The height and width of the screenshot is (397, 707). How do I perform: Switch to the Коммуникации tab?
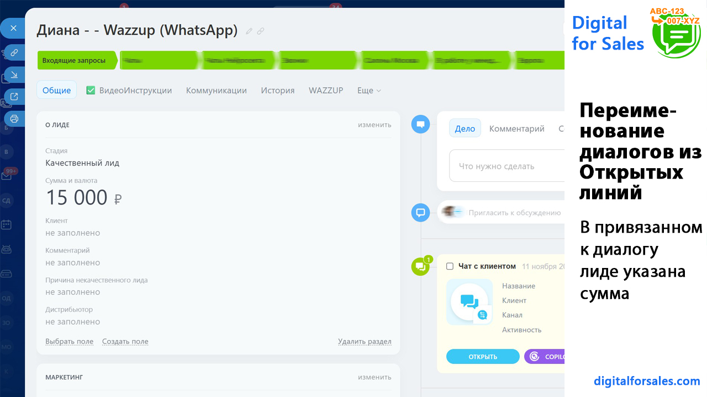click(x=216, y=90)
